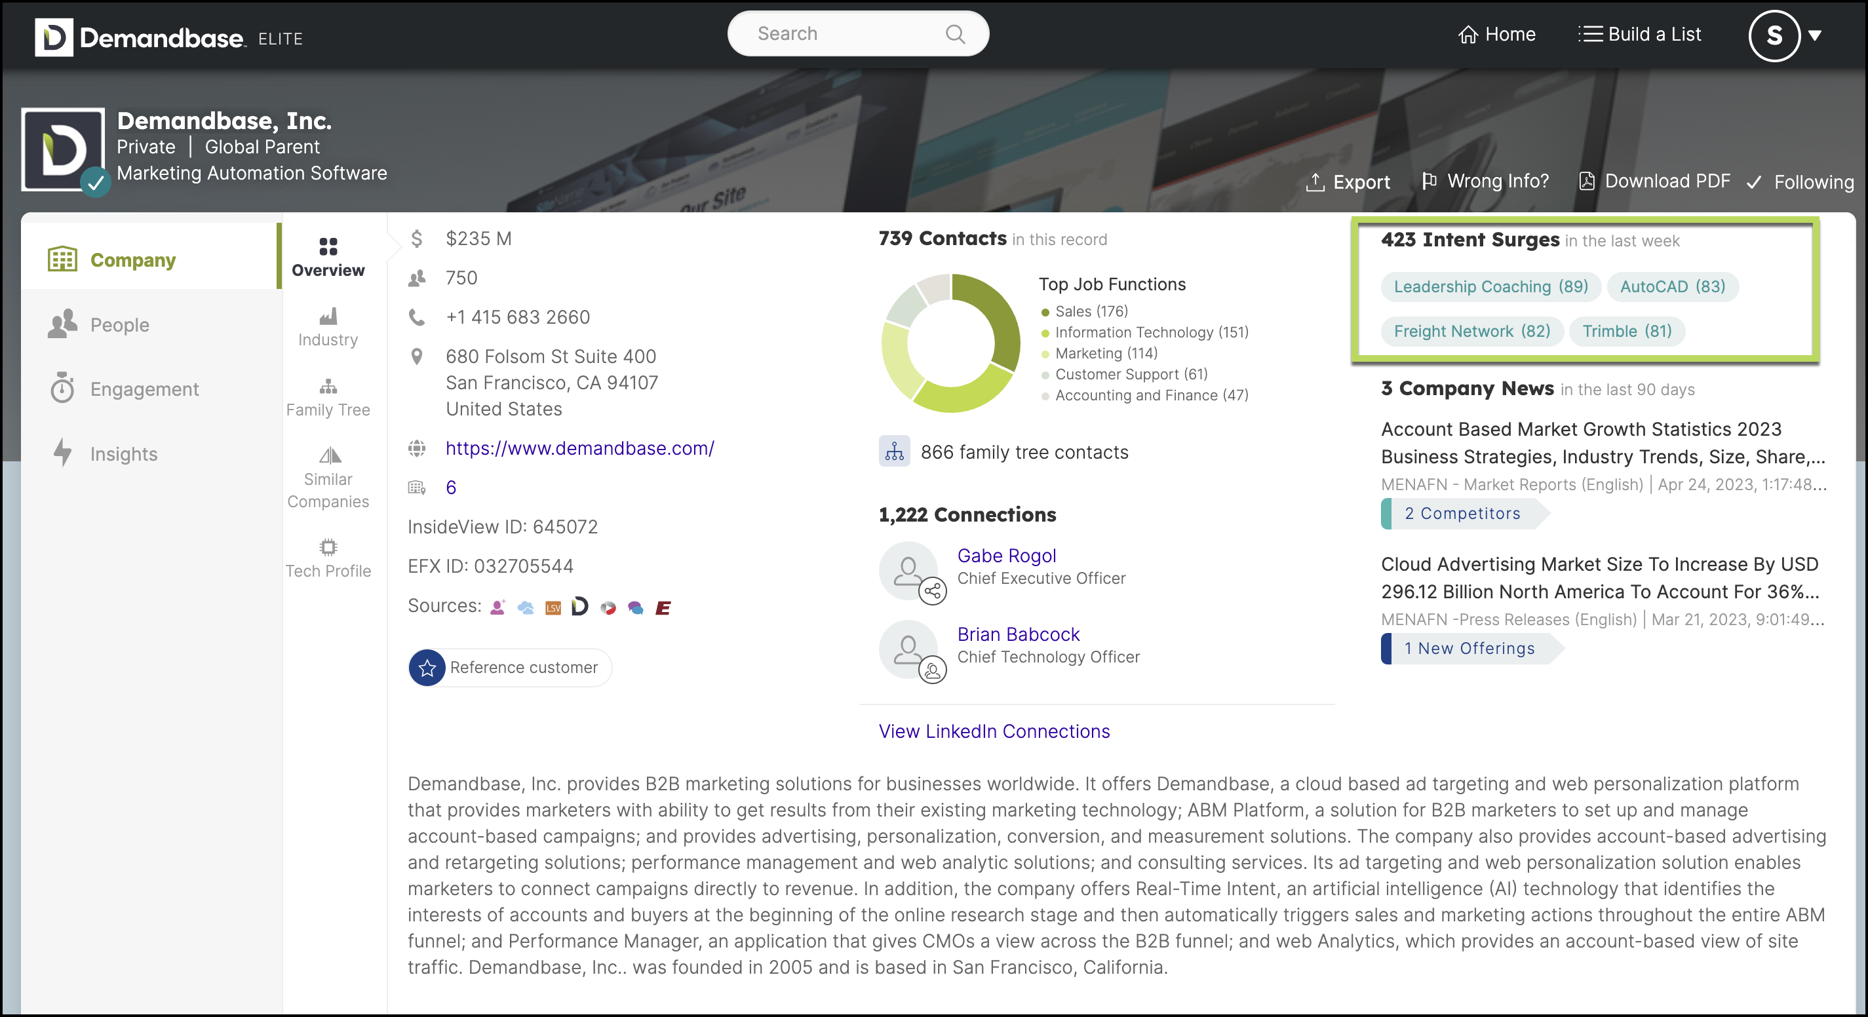1868x1017 pixels.
Task: Open the Similar Companies section
Action: coord(328,478)
